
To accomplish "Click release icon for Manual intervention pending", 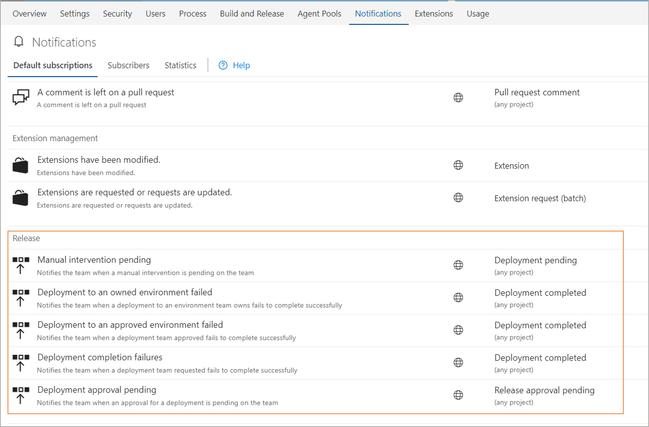I will click(x=21, y=265).
